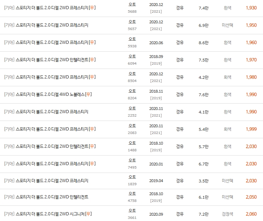The width and height of the screenshot is (263, 221).
Task: Click the 7.4만 mileage value
Action: pos(203,8)
